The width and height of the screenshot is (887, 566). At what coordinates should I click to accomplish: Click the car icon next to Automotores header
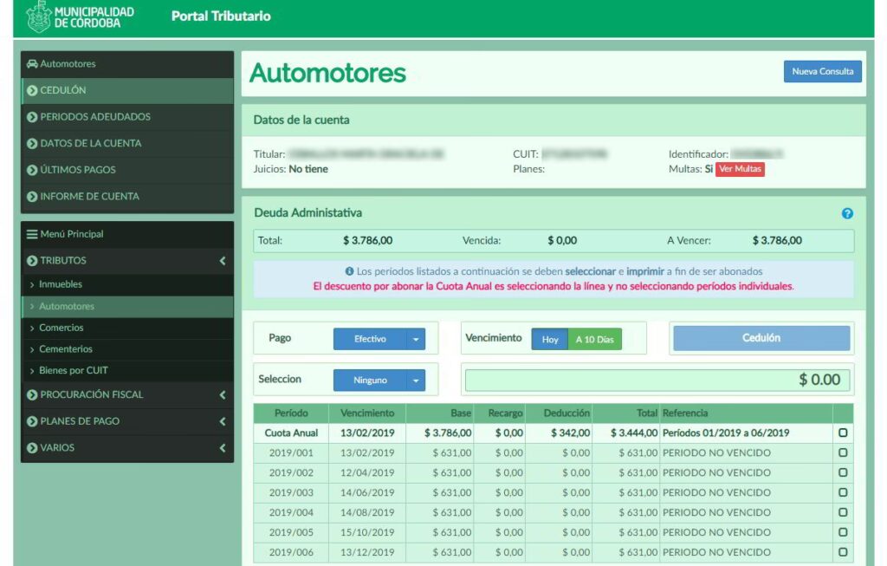point(32,64)
